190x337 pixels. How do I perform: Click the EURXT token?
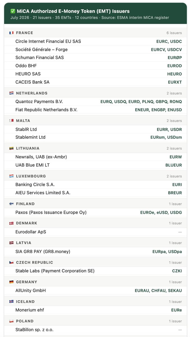tap(175, 82)
